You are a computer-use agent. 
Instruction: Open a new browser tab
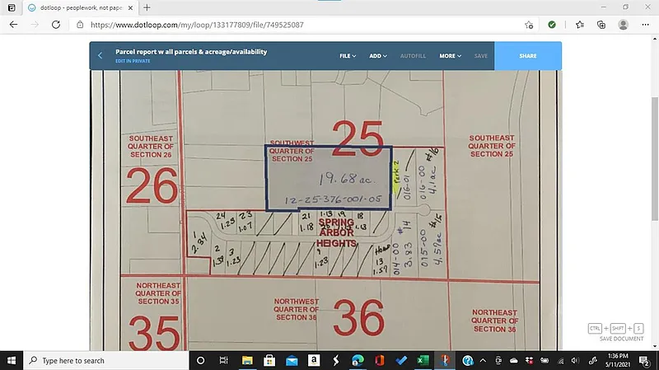[147, 7]
